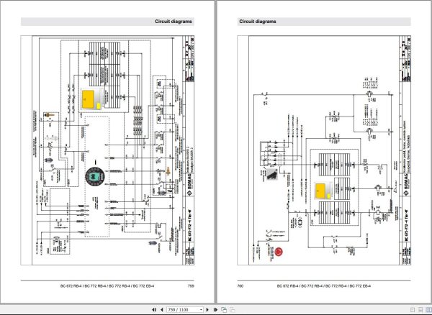Click the red emergency stop symbol on the right diagram

point(279,252)
